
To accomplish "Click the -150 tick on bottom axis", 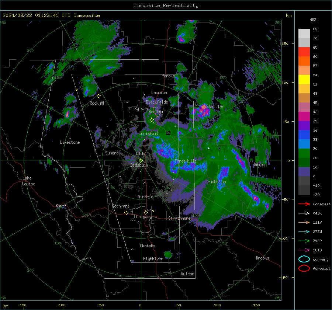I will 22,305.
